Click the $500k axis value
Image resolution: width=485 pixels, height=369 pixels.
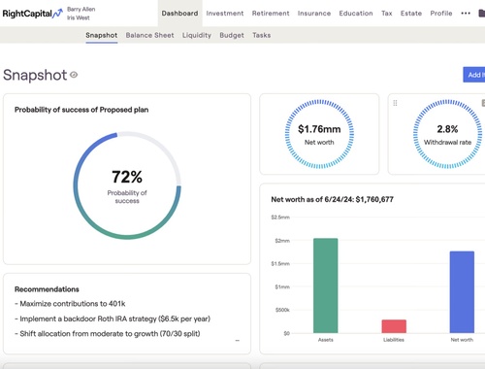282,310
